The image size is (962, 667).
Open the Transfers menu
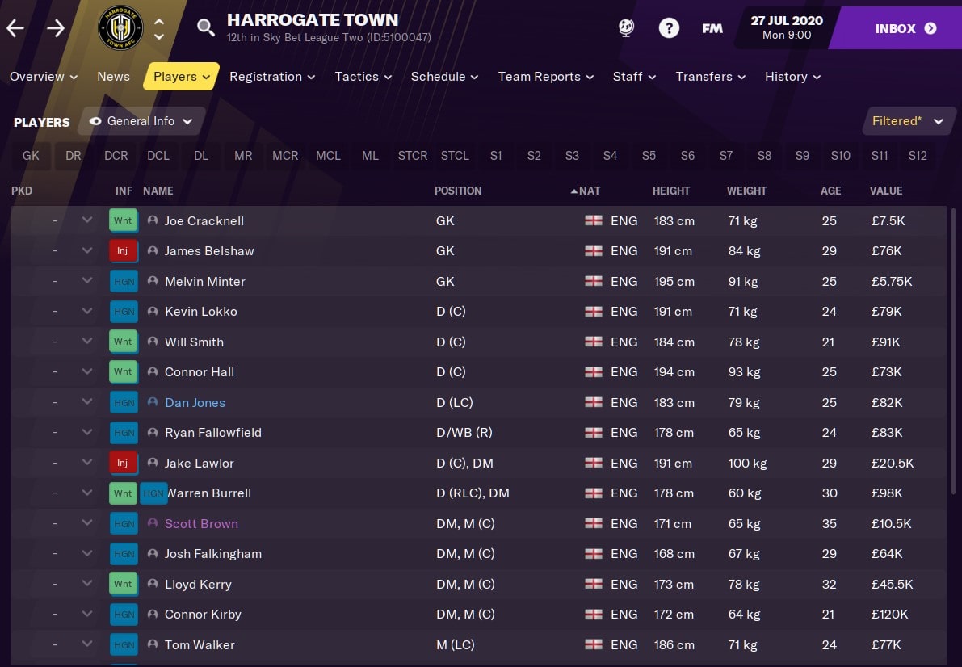711,77
